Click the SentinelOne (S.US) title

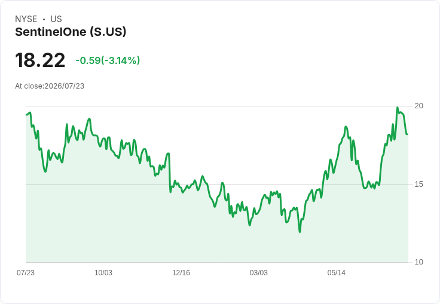coord(71,32)
